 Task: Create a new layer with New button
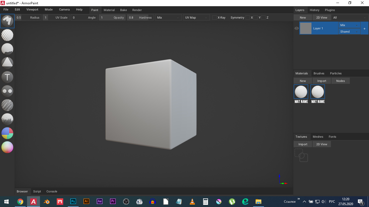(x=303, y=18)
